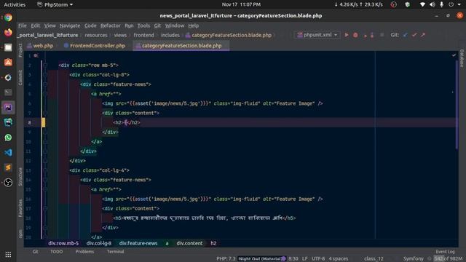This screenshot has width=466, height=262.
Task: Click the PhpStorm dock icon
Action: pyautogui.click(x=8, y=108)
